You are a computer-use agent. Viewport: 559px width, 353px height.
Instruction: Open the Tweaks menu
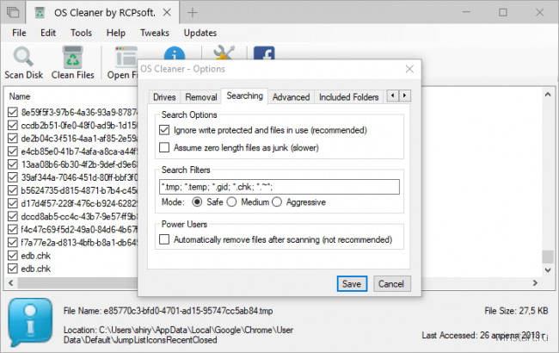click(154, 33)
